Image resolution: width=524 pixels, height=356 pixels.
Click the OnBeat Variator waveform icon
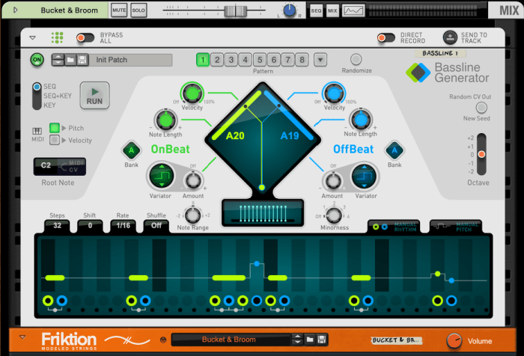[x=161, y=177]
